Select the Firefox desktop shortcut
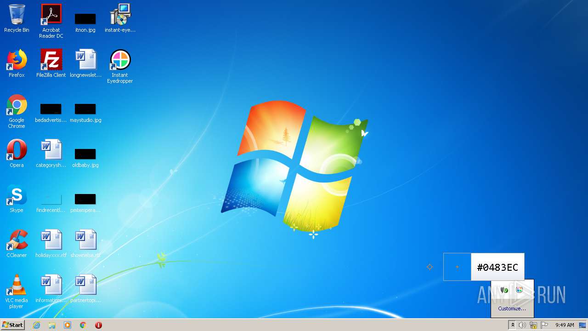Screen dimensions: 588x331 17,63
